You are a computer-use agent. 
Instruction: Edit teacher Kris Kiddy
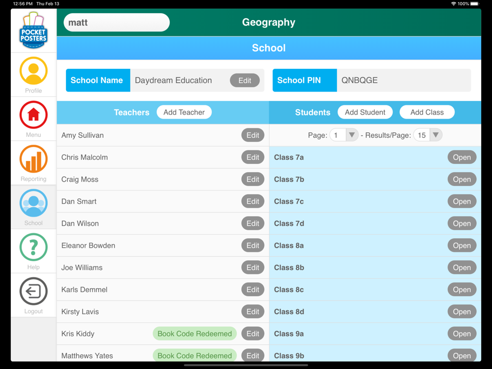point(252,334)
